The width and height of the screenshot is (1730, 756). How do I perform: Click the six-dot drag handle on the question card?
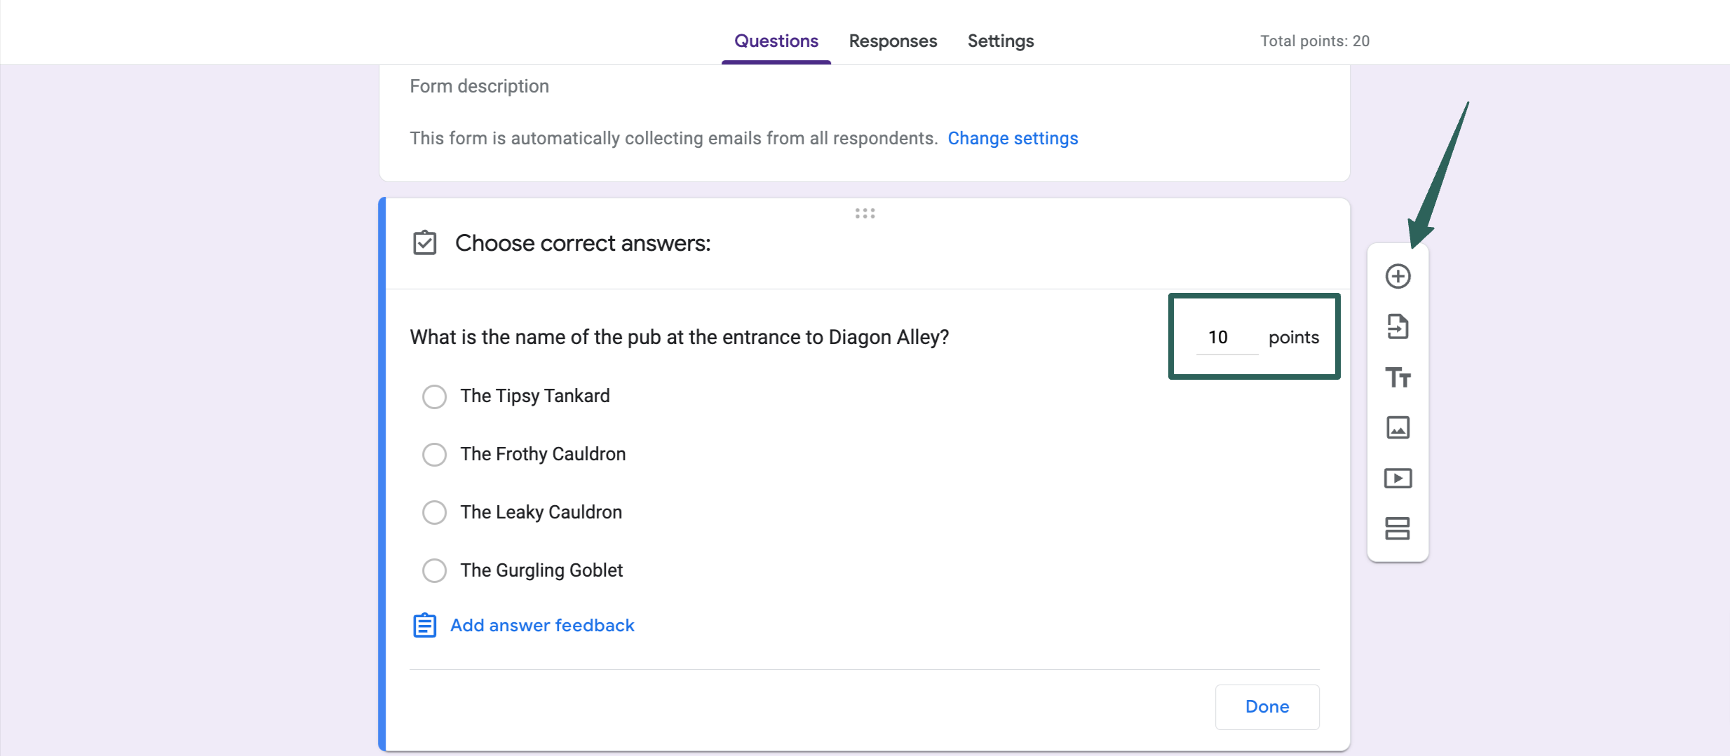(x=865, y=213)
